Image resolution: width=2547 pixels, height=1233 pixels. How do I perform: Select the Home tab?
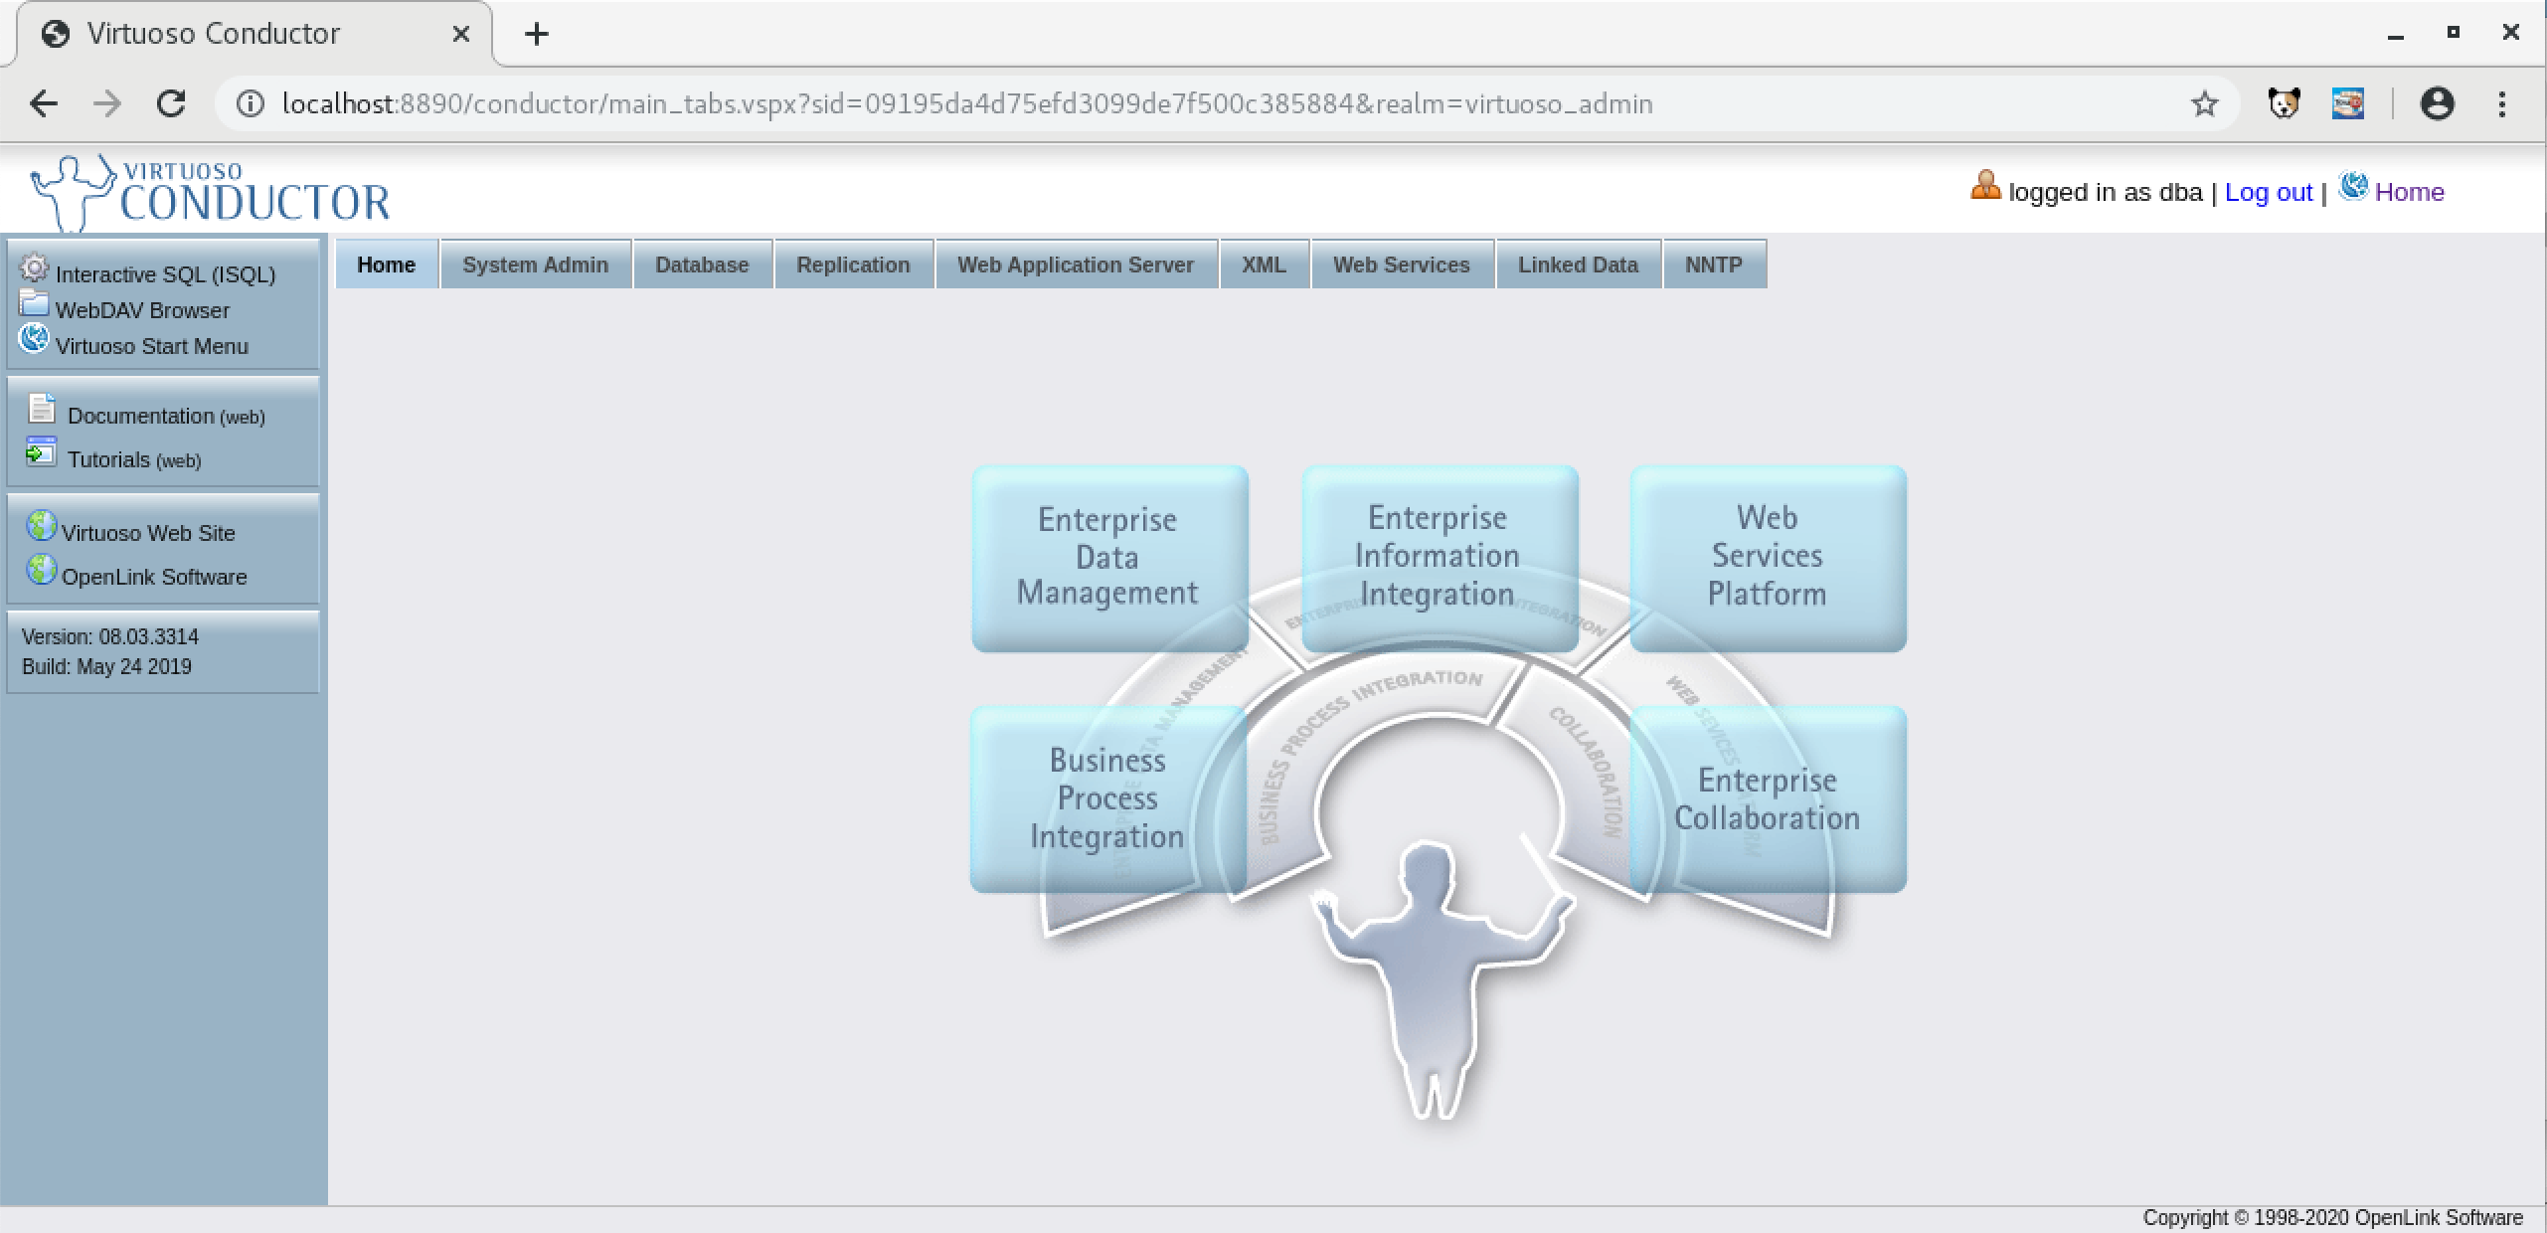[x=387, y=264]
